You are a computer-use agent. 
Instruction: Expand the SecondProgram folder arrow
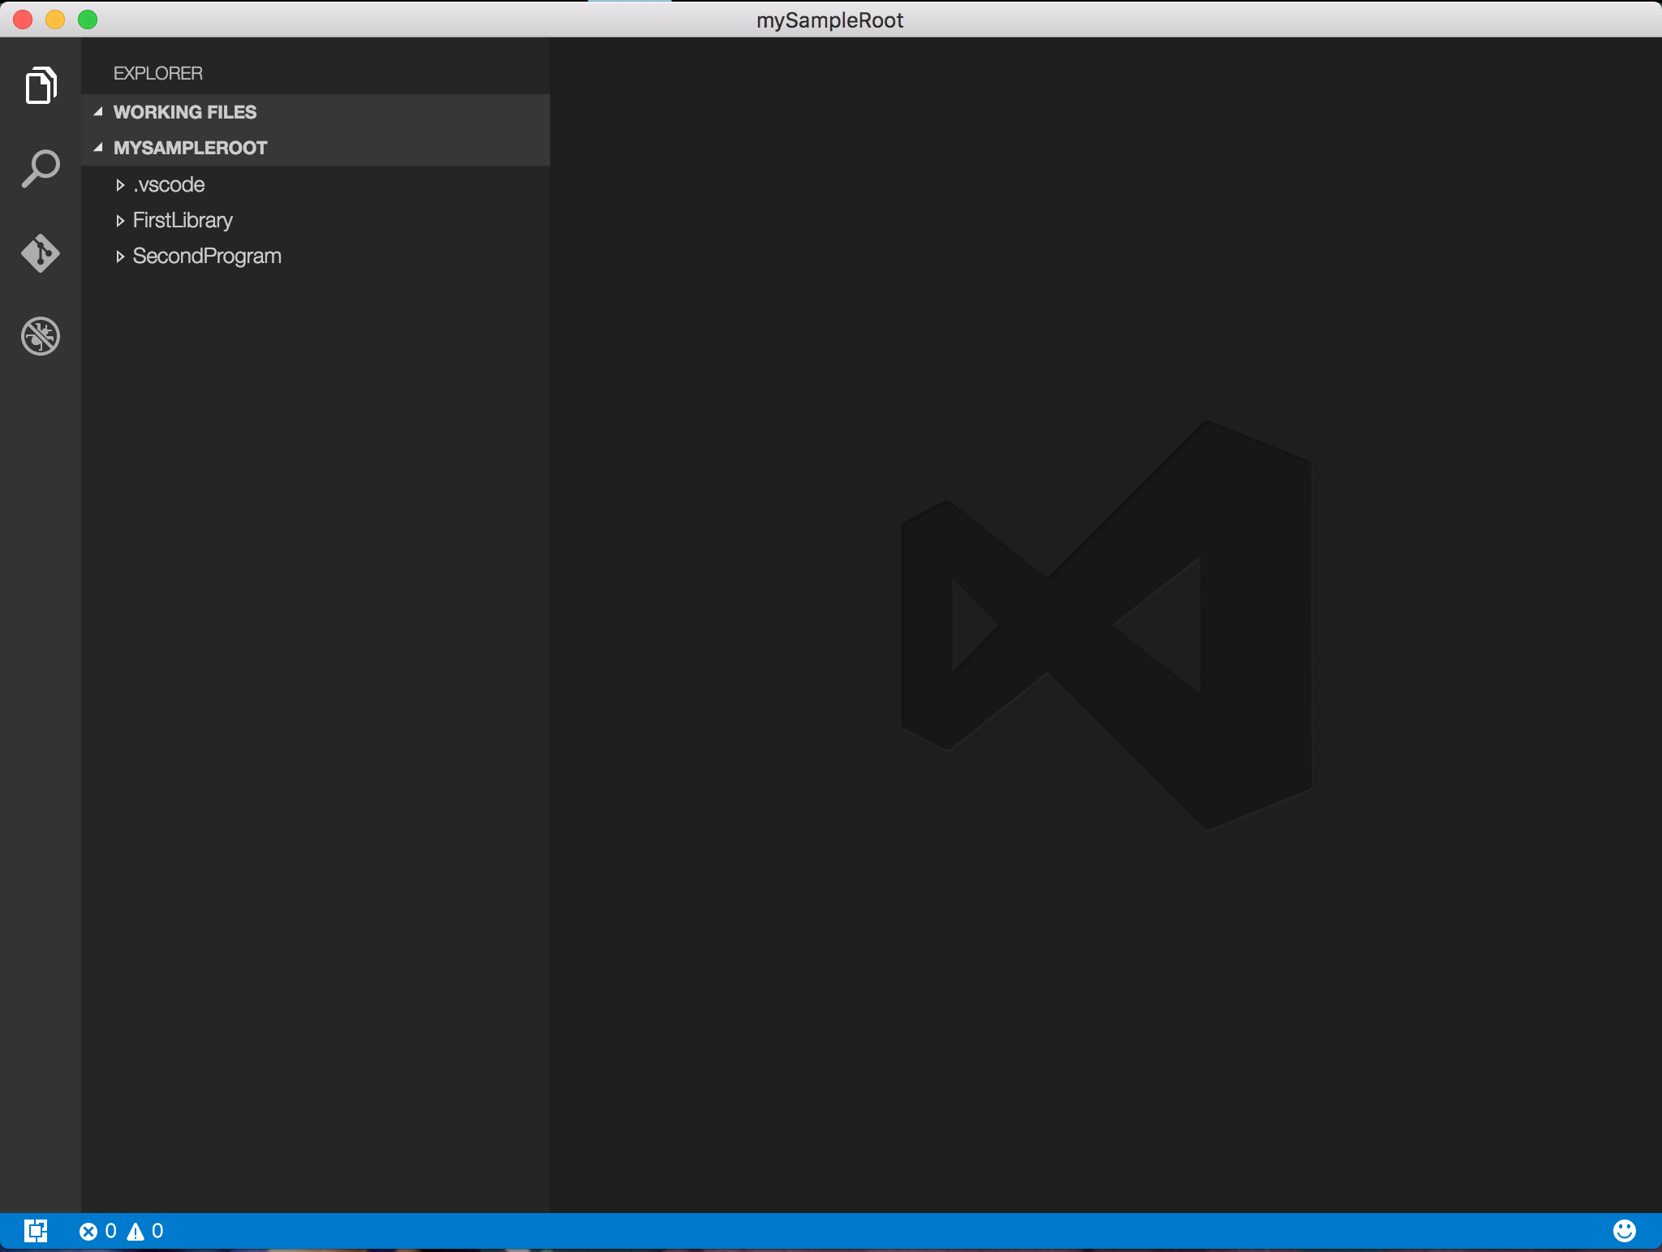pyautogui.click(x=120, y=257)
